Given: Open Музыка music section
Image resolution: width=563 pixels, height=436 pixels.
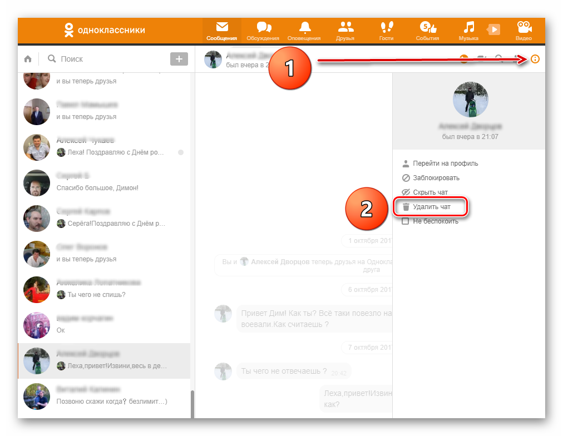Looking at the screenshot, I should point(468,31).
